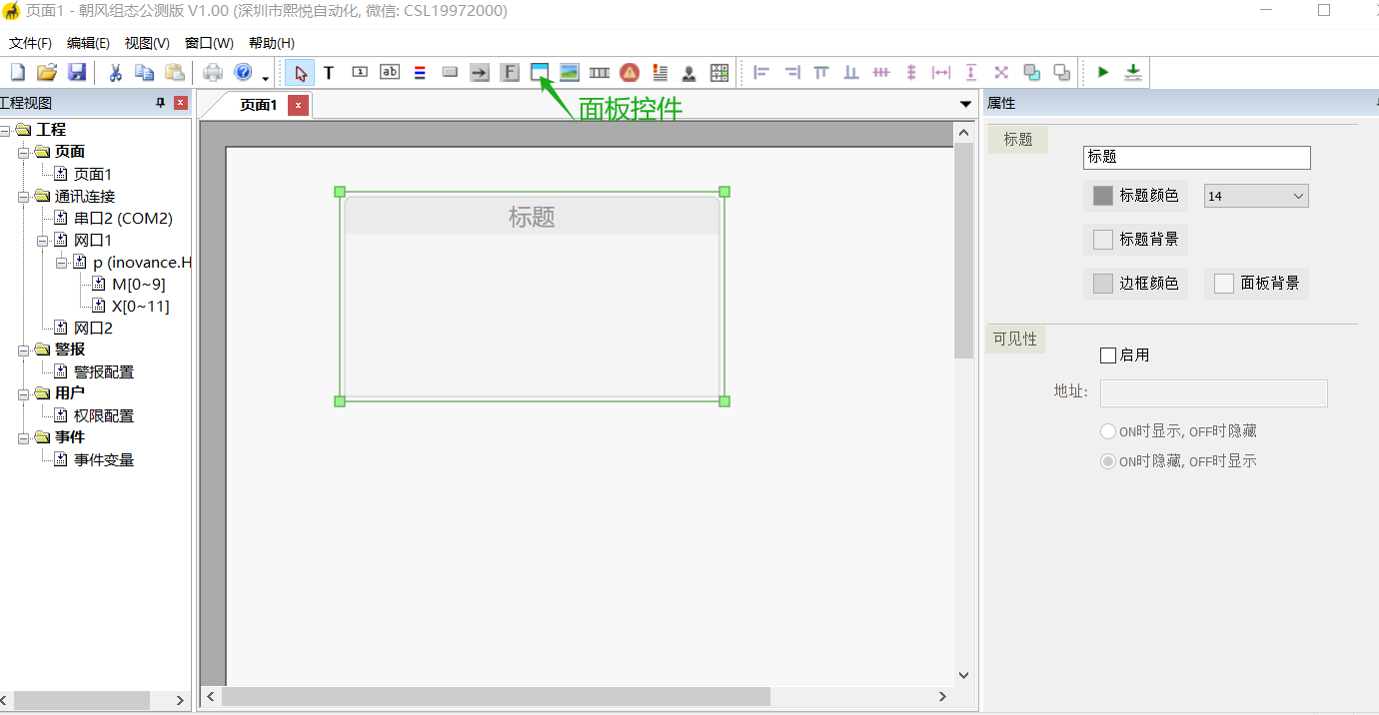The image size is (1379, 715).
Task: Open the 文件(F) menu
Action: point(30,43)
